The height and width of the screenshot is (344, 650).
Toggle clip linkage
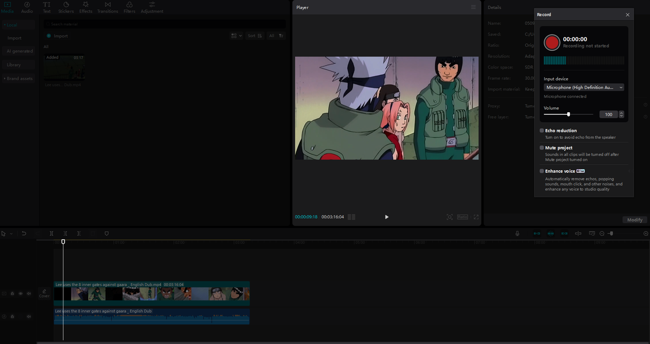(x=564, y=234)
